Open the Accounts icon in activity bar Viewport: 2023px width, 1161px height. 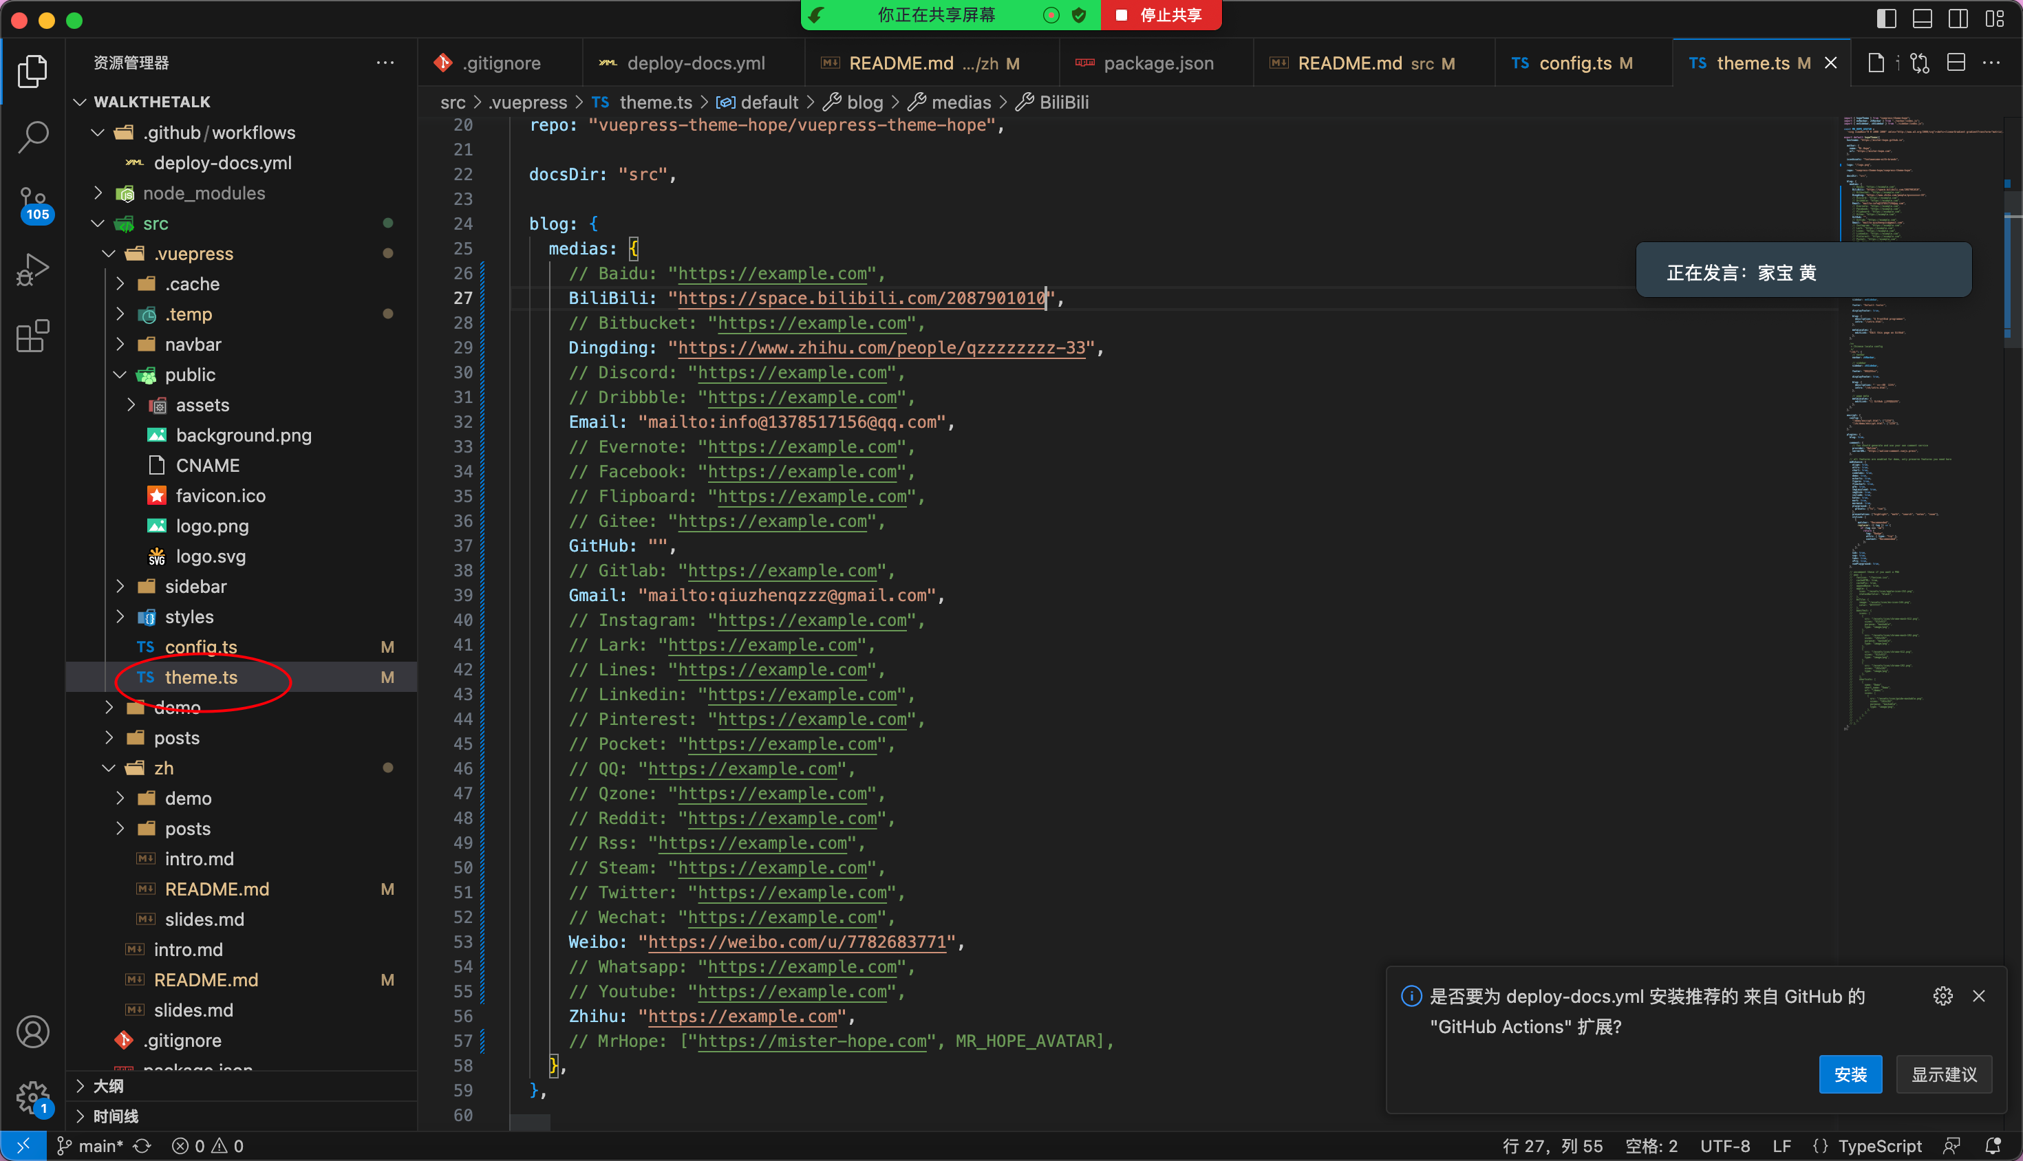pyautogui.click(x=33, y=1032)
